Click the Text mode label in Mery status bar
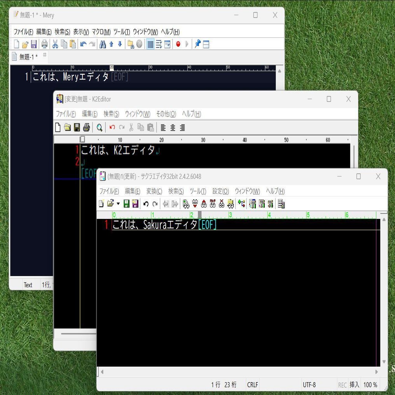 click(x=28, y=285)
